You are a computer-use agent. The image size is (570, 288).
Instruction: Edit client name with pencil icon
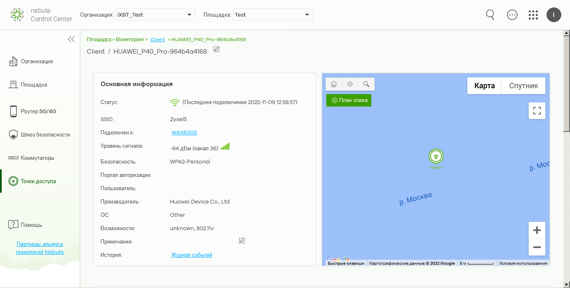click(217, 50)
